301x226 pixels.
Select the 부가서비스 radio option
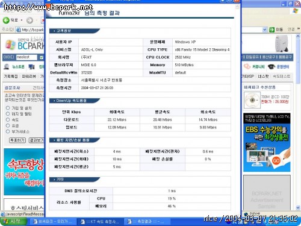[8, 131]
